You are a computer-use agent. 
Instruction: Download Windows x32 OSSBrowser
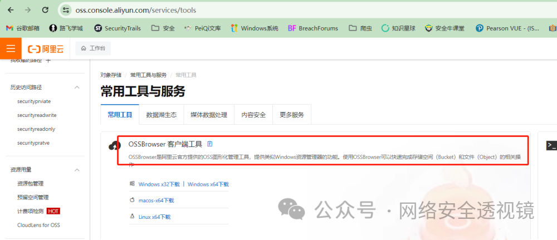point(159,184)
